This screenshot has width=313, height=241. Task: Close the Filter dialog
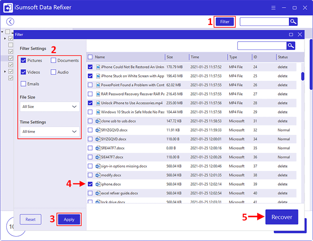click(300, 35)
